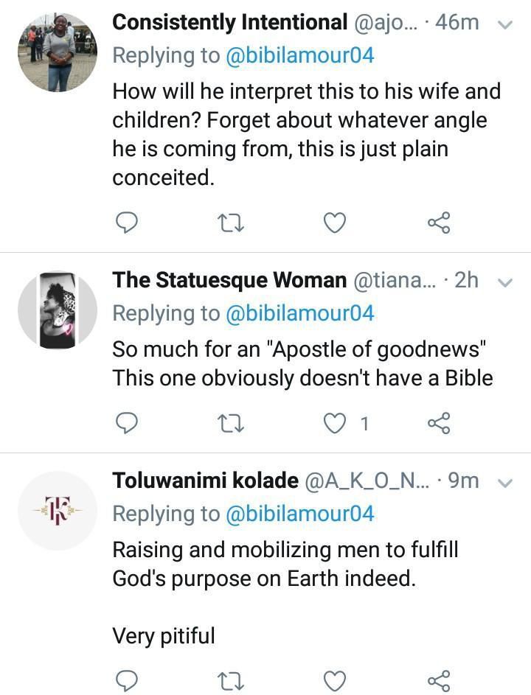
Task: Open the dropdown arrow on Toluwanimi kolade's tweet
Action: [x=505, y=483]
